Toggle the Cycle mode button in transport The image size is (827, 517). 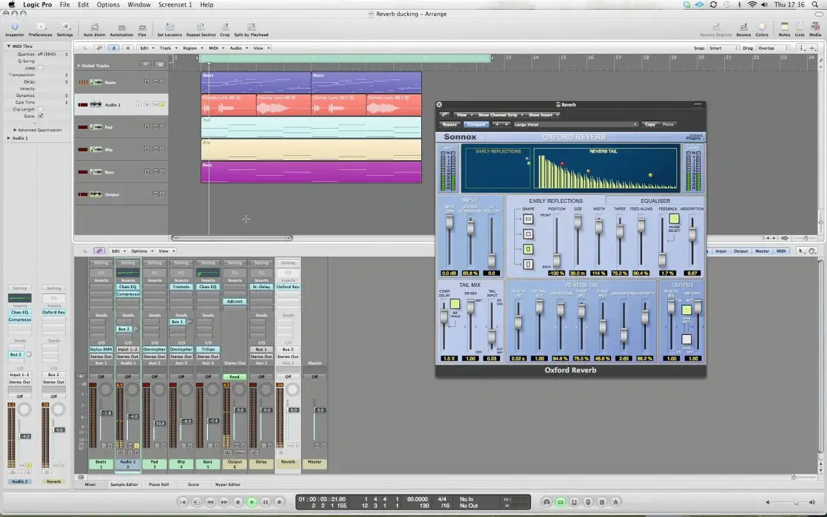[x=561, y=501]
